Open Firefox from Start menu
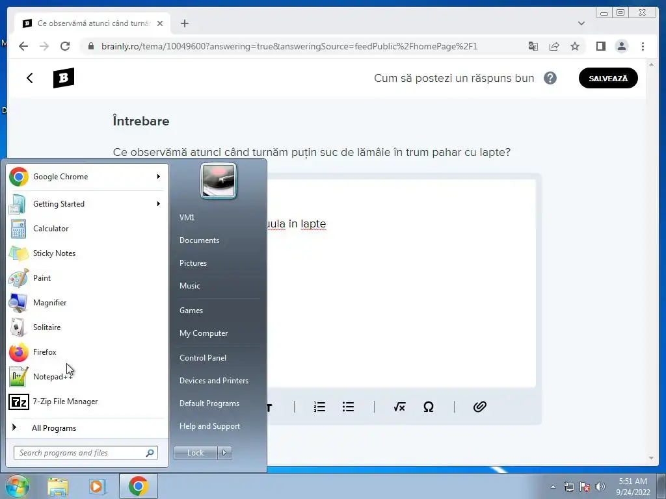The width and height of the screenshot is (666, 499). 87,352
